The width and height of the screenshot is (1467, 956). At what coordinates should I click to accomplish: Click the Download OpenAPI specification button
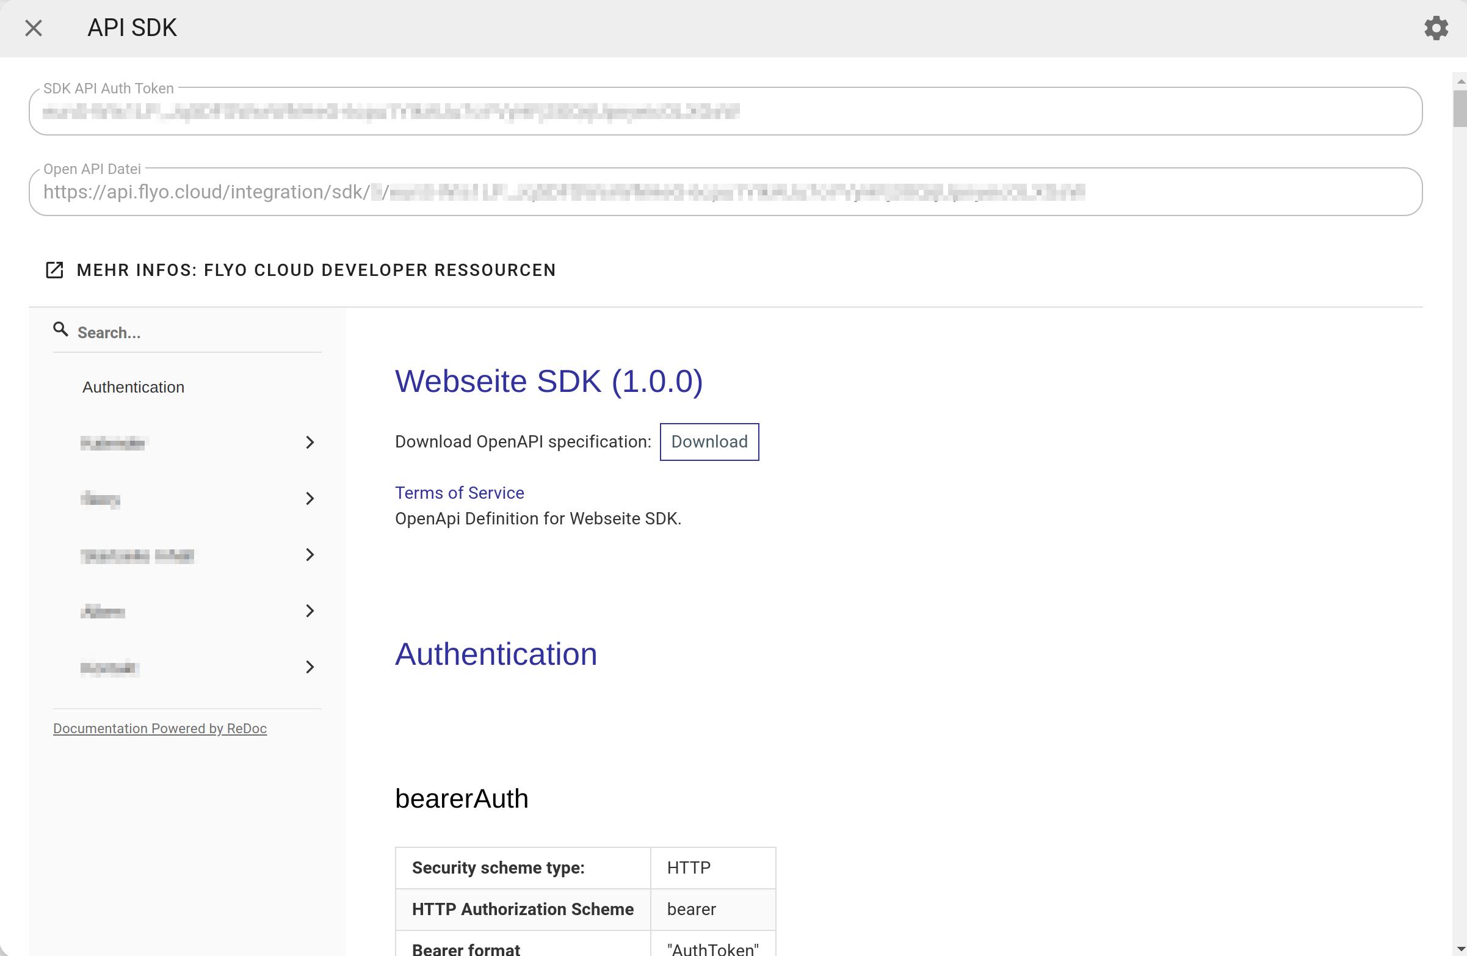point(709,441)
